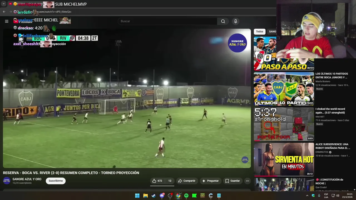Open Discord from taskbar
Viewport: 356px width, 200px height.
162,196
